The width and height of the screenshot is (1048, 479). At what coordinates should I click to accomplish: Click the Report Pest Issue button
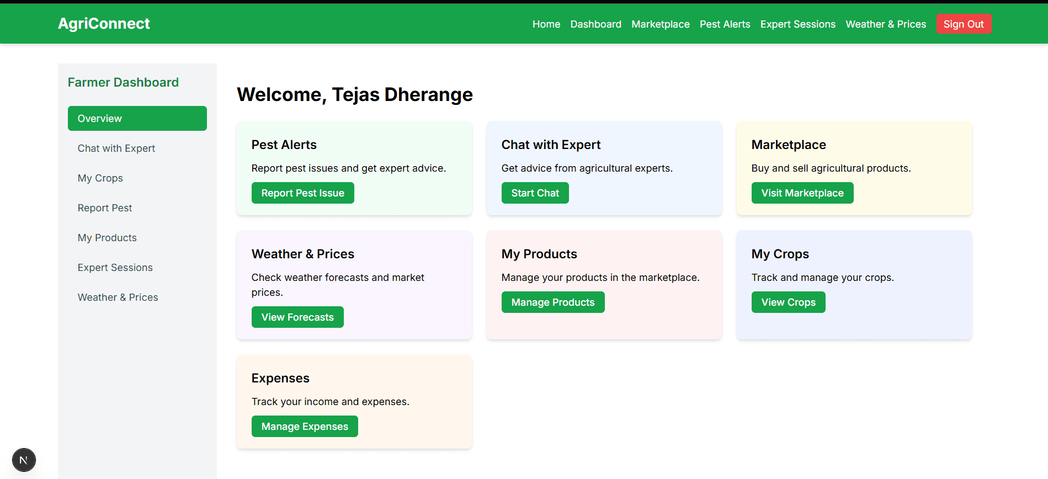[x=302, y=193]
